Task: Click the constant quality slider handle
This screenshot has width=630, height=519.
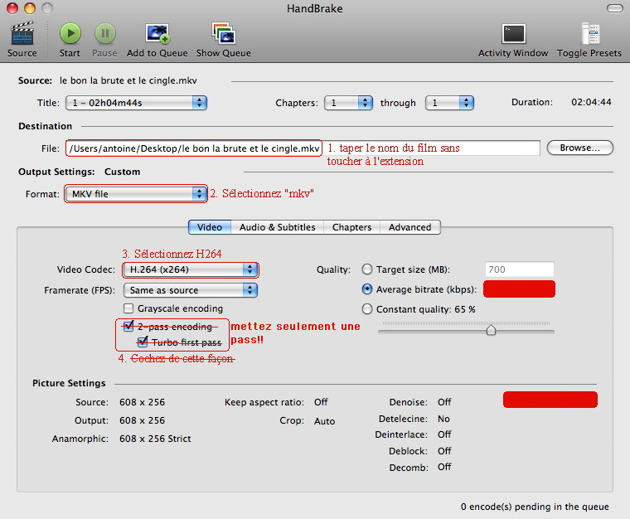Action: [x=491, y=329]
